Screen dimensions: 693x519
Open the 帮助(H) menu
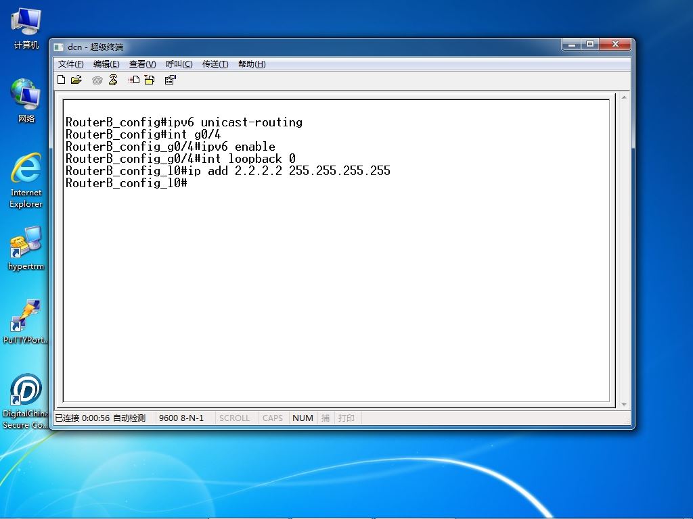[252, 64]
